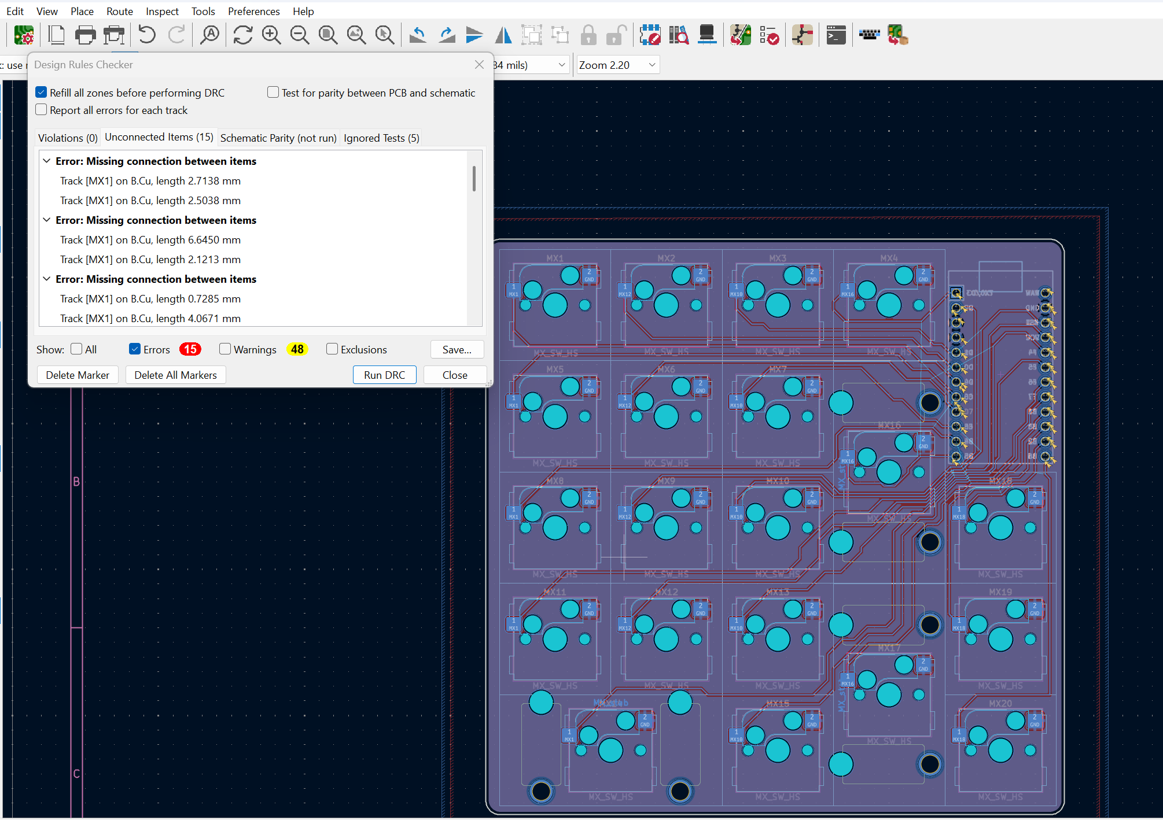Click the Undo icon

click(147, 36)
